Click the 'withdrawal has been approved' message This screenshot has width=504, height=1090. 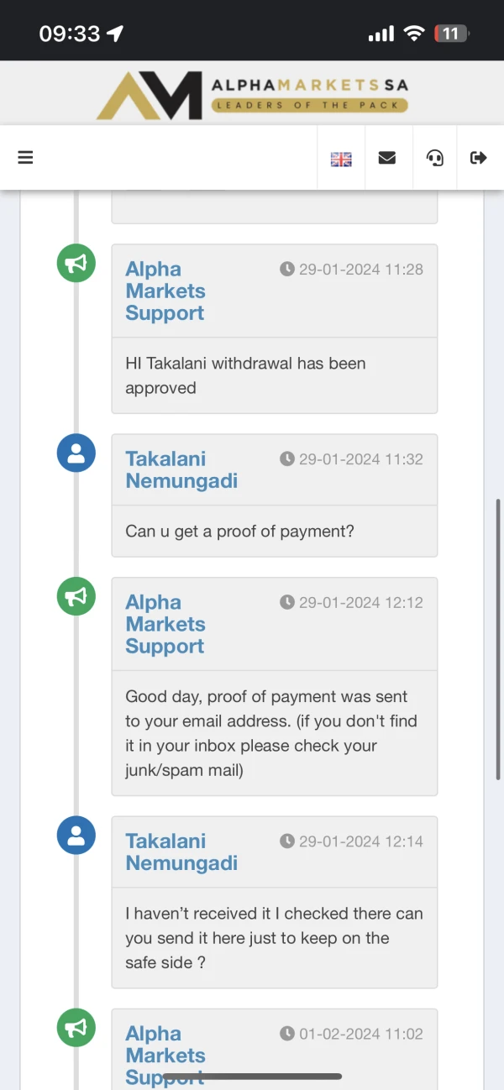pyautogui.click(x=245, y=375)
